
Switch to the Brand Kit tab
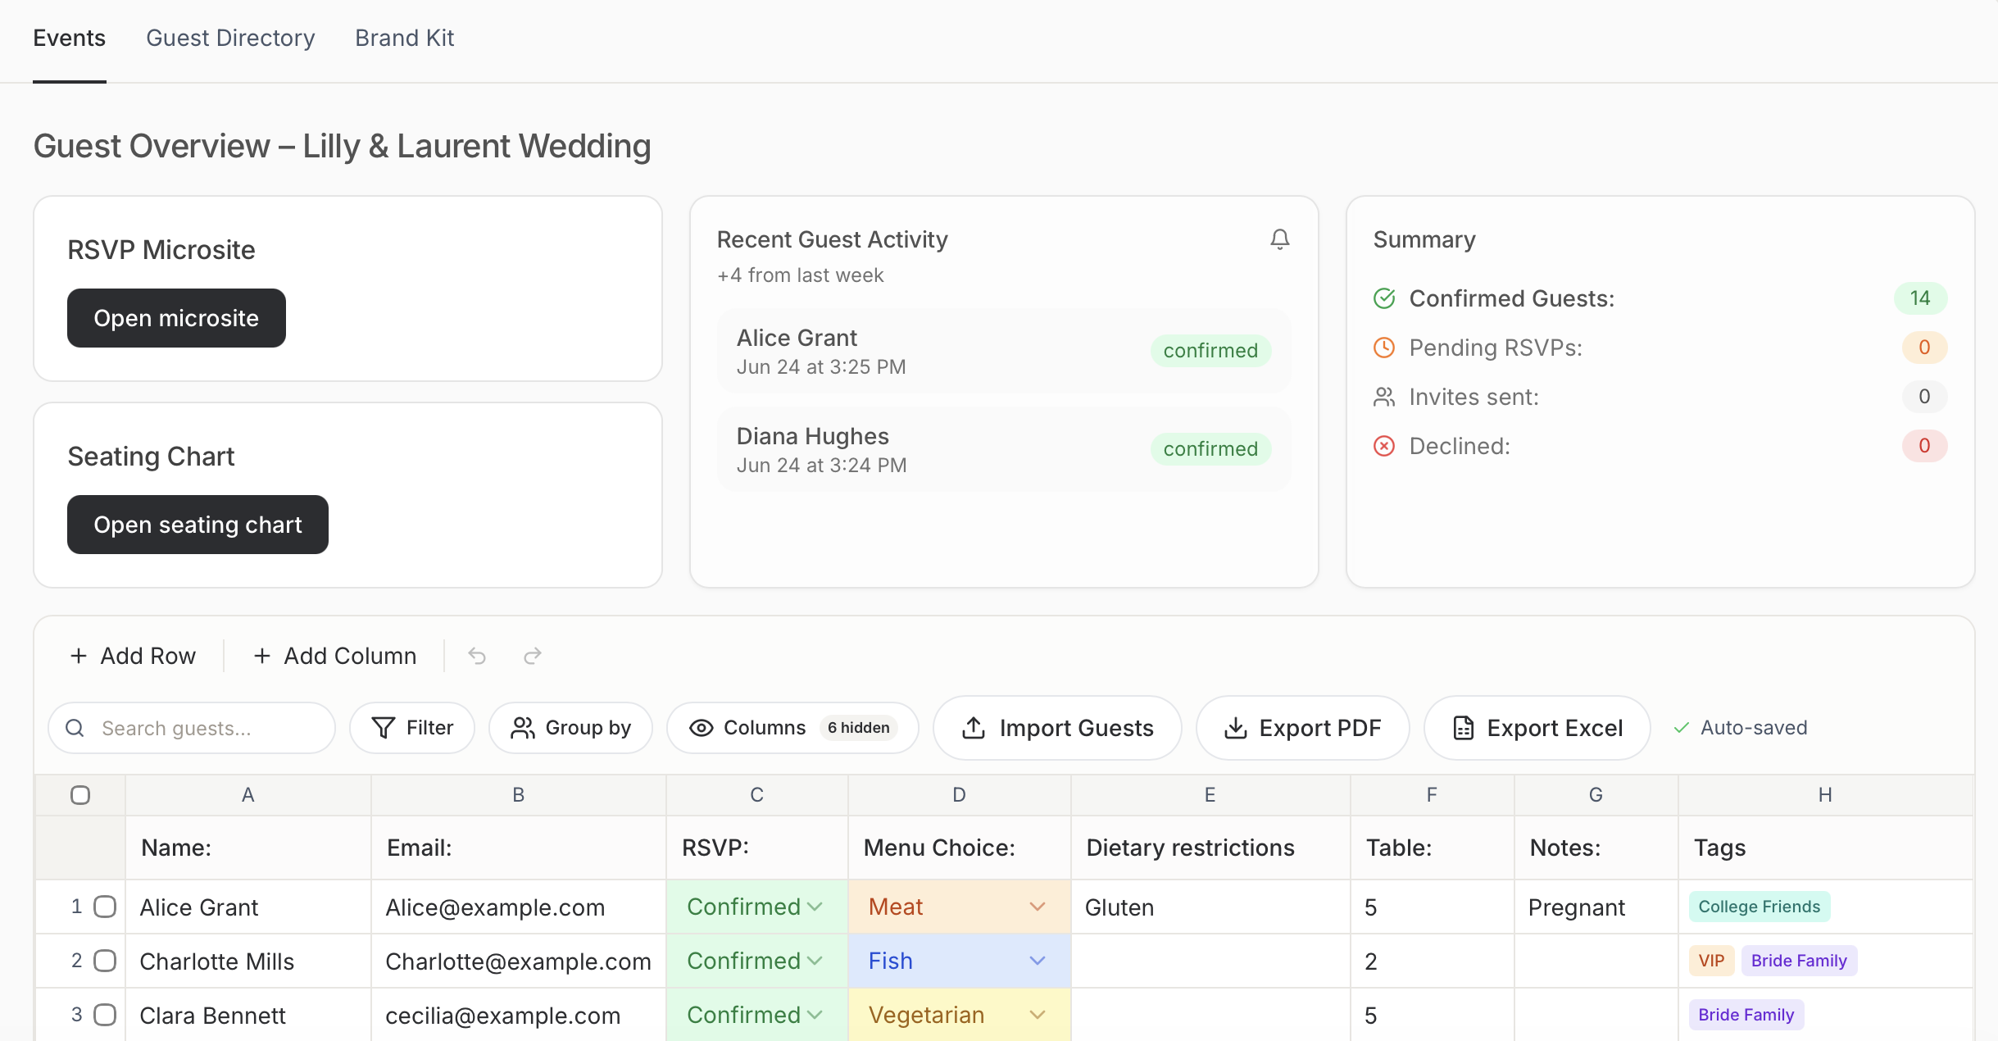pyautogui.click(x=405, y=38)
